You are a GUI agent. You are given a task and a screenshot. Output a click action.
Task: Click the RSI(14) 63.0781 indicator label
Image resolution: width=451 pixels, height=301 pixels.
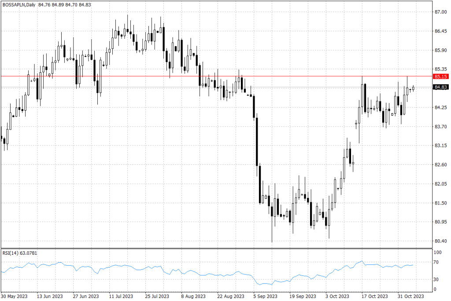coord(20,253)
